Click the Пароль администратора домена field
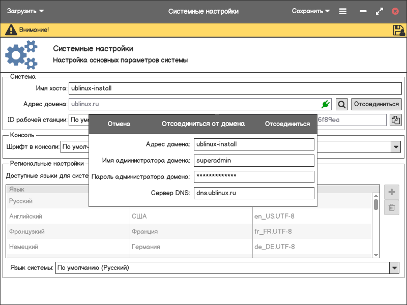This screenshot has width=407, height=305. pyautogui.click(x=253, y=177)
